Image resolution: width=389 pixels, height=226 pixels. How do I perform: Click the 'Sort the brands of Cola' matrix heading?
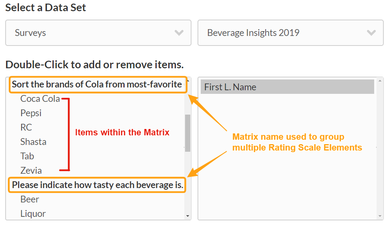97,85
